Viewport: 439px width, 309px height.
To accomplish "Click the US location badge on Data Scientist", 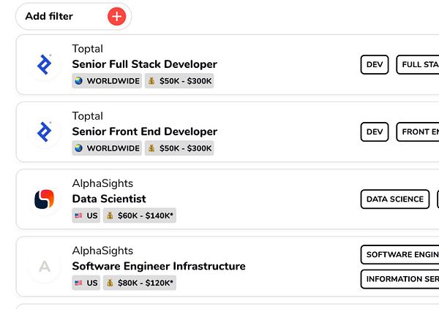I will tap(86, 215).
